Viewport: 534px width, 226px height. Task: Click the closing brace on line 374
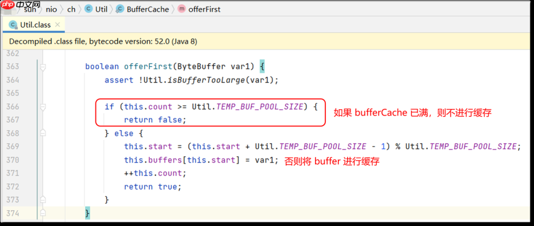point(88,213)
